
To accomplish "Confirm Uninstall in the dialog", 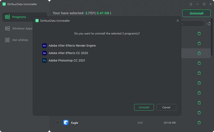I will click(x=144, y=107).
